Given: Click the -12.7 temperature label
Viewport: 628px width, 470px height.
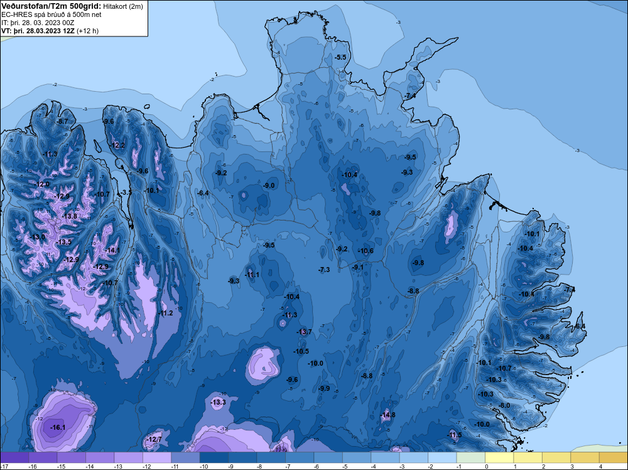Looking at the screenshot, I should (154, 440).
